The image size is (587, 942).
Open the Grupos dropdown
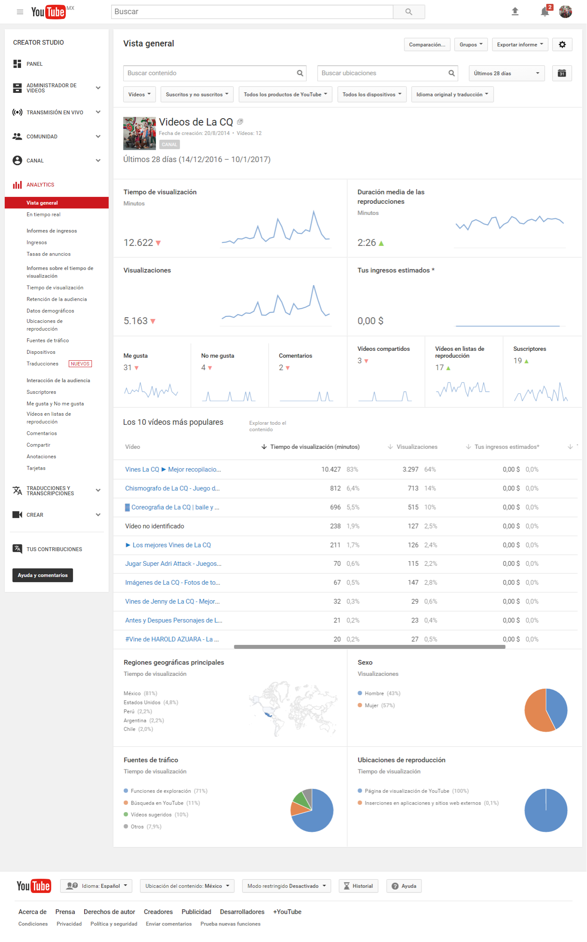click(471, 44)
